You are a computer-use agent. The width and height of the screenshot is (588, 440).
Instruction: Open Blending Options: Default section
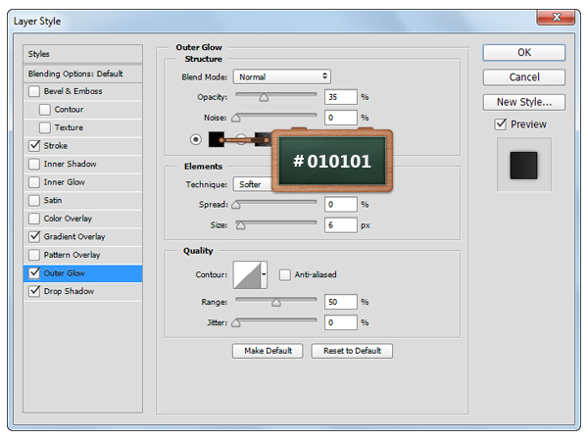pyautogui.click(x=74, y=73)
